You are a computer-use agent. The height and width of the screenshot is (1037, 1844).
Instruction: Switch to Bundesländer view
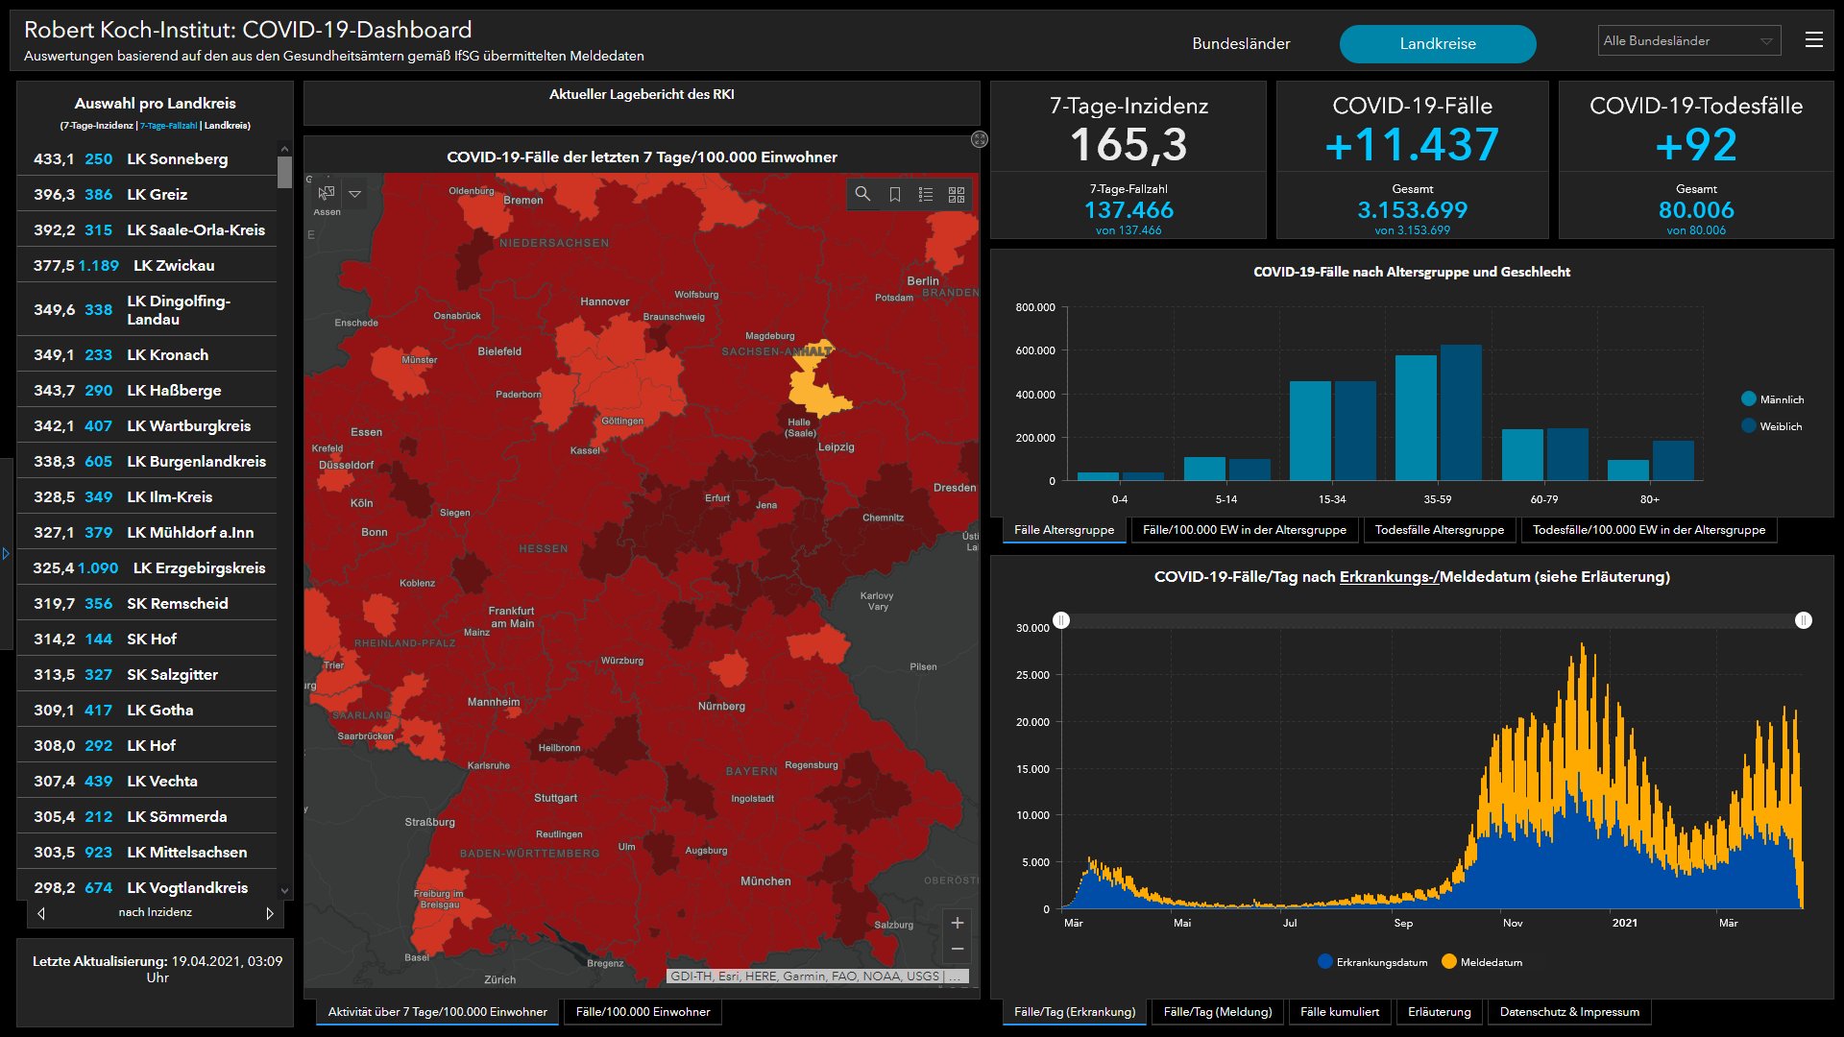click(x=1241, y=43)
